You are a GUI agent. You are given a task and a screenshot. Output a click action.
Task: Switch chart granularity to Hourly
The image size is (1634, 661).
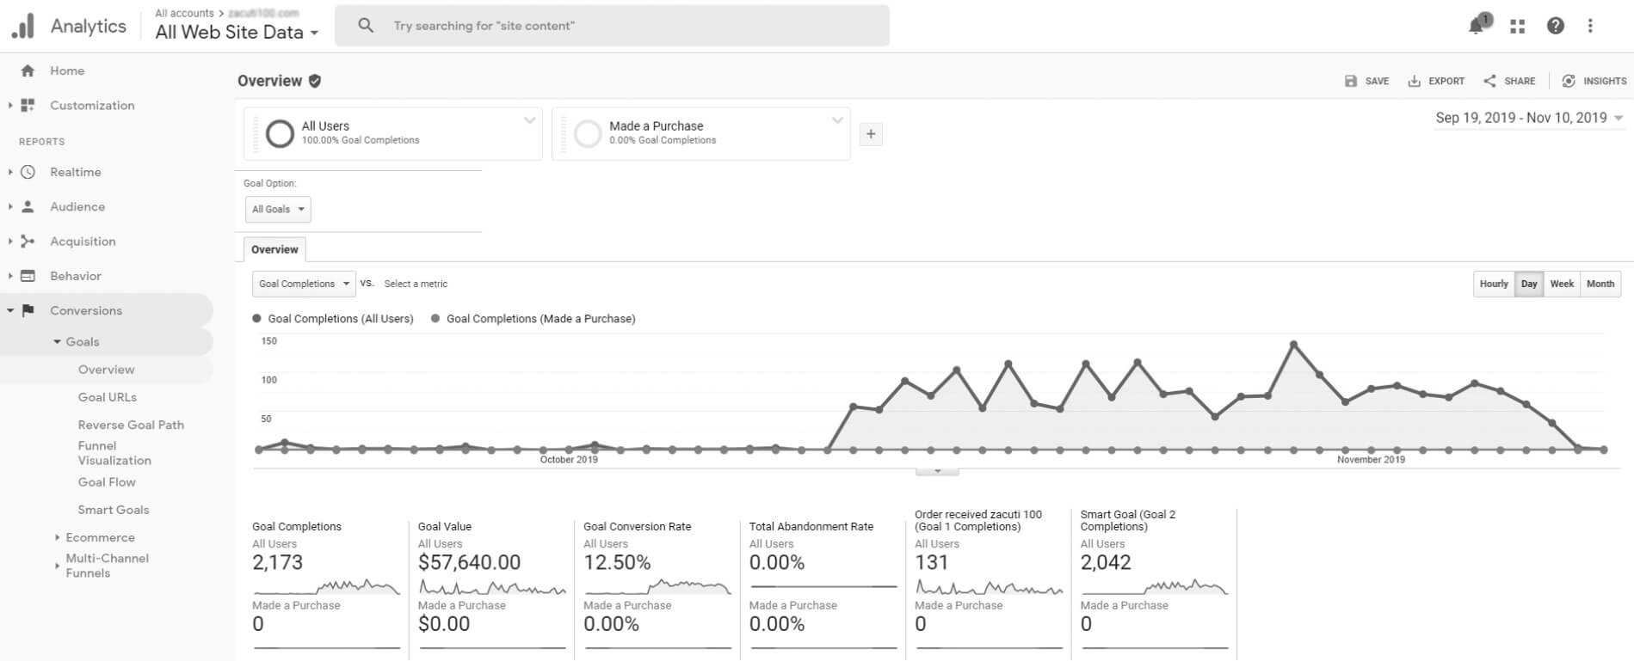coord(1494,284)
